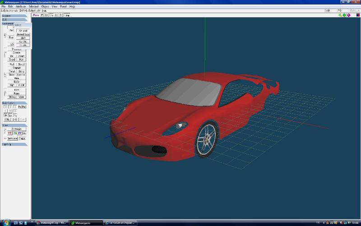
Task: Open the Edit menu
Action: click(10, 6)
